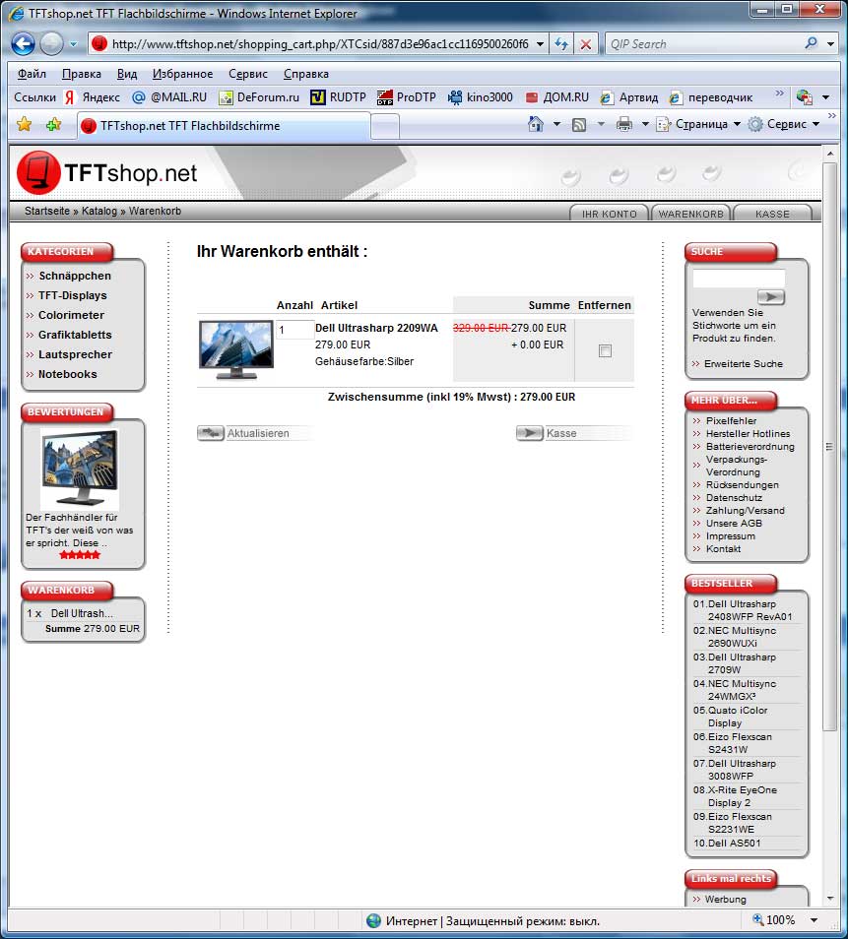This screenshot has height=939, width=848.
Task: Open the Pixelfehler info link
Action: (x=731, y=420)
